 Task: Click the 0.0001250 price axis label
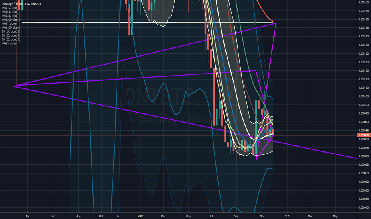click(364, 62)
